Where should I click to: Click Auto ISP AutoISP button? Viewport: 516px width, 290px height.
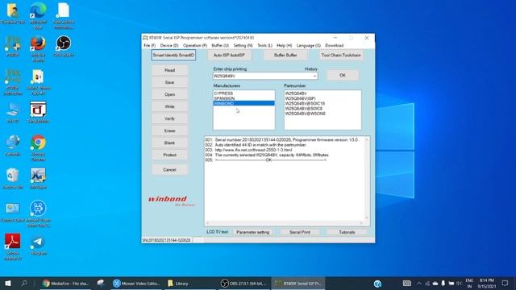[229, 55]
